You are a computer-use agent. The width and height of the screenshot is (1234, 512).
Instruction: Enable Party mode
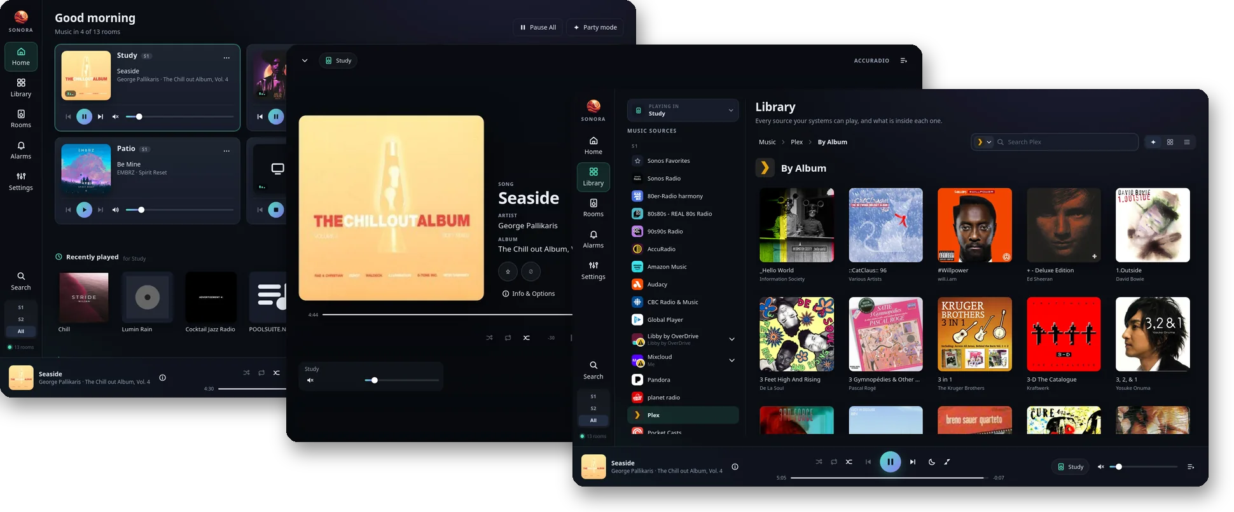click(x=595, y=27)
